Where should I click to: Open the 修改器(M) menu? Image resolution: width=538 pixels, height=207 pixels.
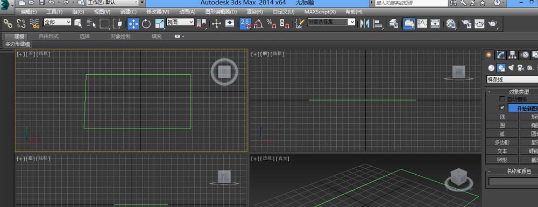tap(158, 12)
